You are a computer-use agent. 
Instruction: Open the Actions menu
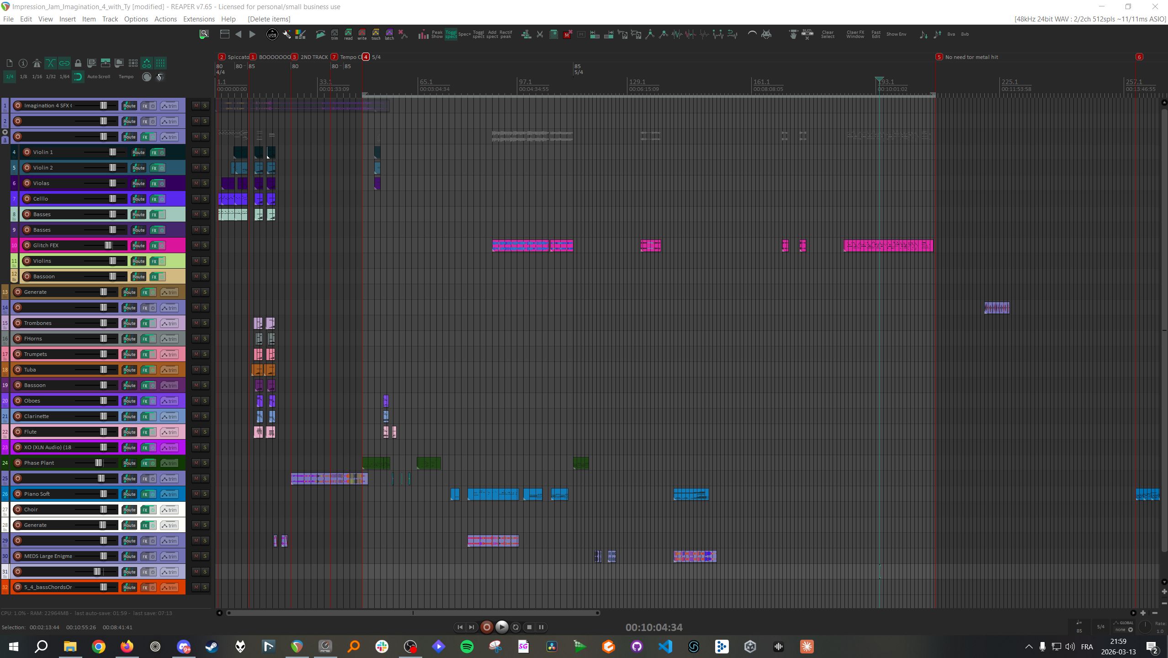click(x=165, y=19)
